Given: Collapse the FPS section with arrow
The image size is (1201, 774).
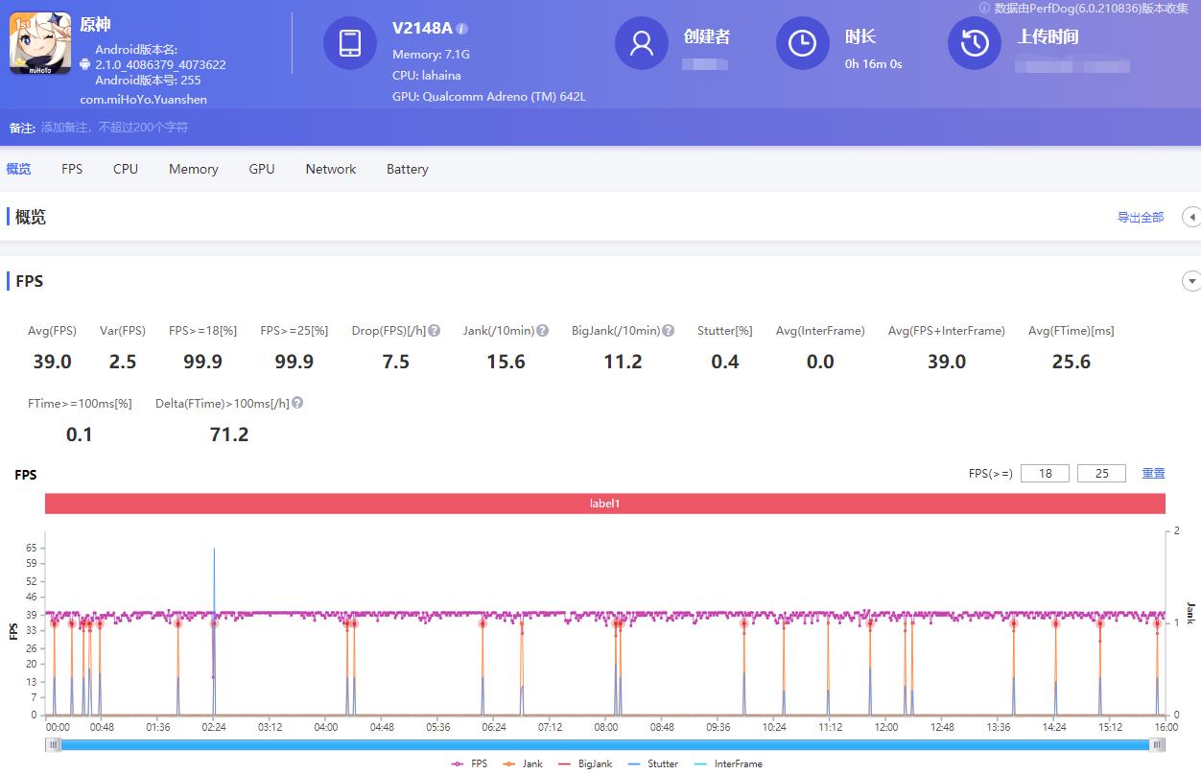Looking at the screenshot, I should coord(1191,281).
